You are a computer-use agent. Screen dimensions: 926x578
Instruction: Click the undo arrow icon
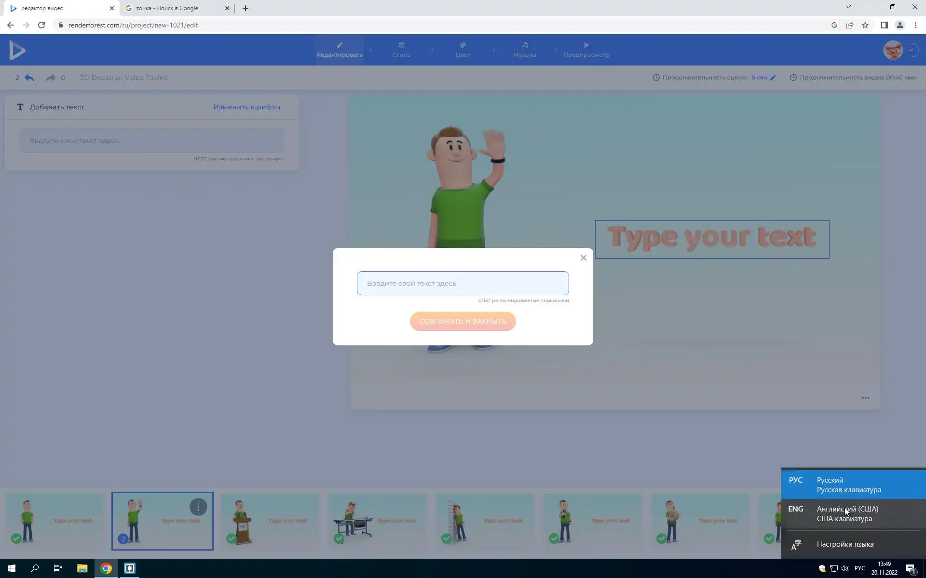click(29, 78)
